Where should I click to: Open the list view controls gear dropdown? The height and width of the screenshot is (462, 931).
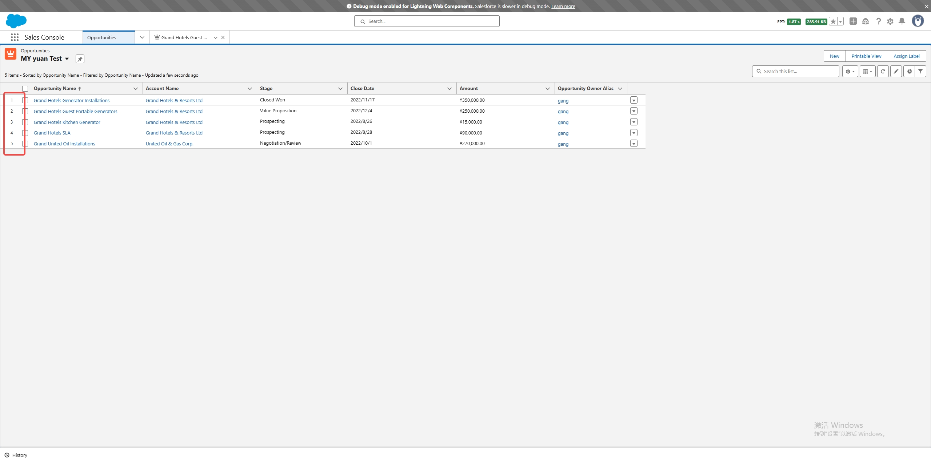(x=850, y=72)
